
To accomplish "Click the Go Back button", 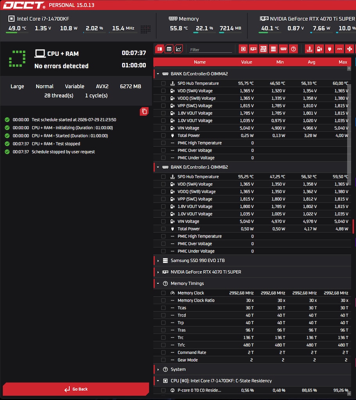I will pos(76,389).
